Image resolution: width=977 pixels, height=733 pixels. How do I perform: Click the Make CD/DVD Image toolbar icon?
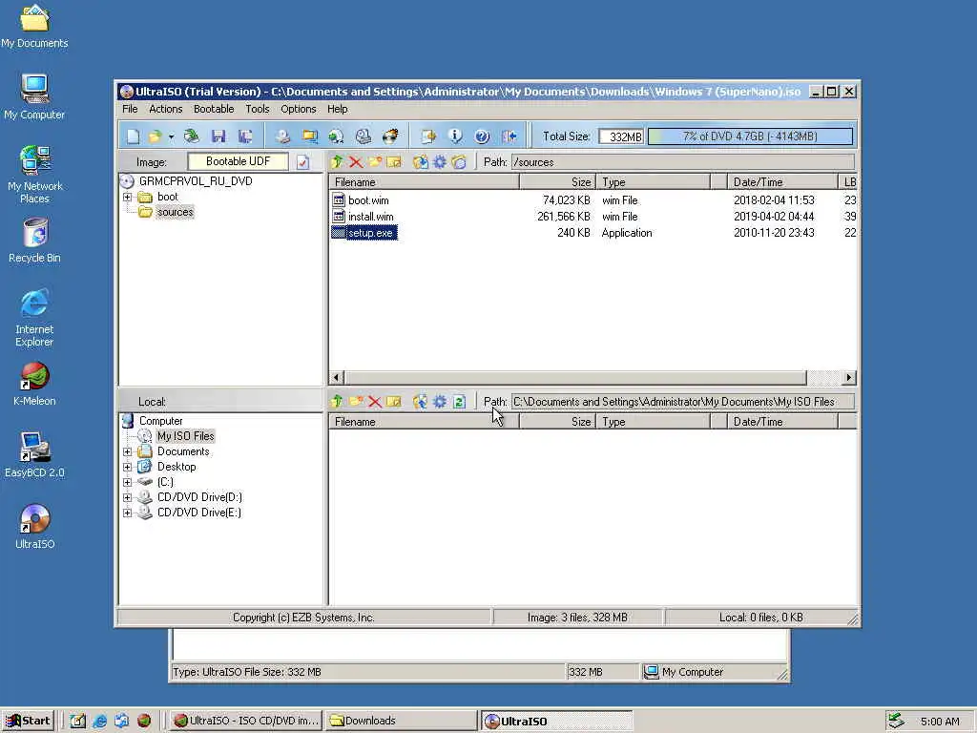pyautogui.click(x=282, y=136)
